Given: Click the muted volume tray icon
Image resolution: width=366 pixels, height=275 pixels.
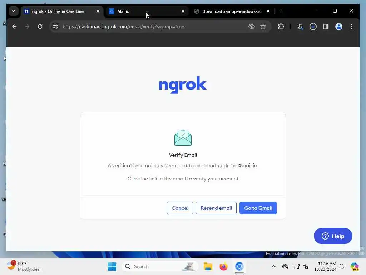Looking at the screenshot, I should pyautogui.click(x=306, y=266).
